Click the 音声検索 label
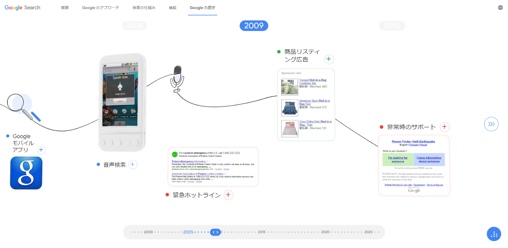The height and width of the screenshot is (248, 508). [115, 165]
